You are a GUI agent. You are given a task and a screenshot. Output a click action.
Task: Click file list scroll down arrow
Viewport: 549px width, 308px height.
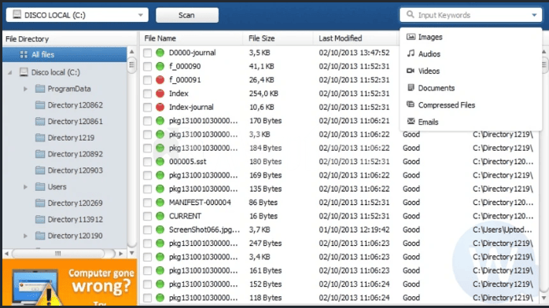tap(543, 298)
